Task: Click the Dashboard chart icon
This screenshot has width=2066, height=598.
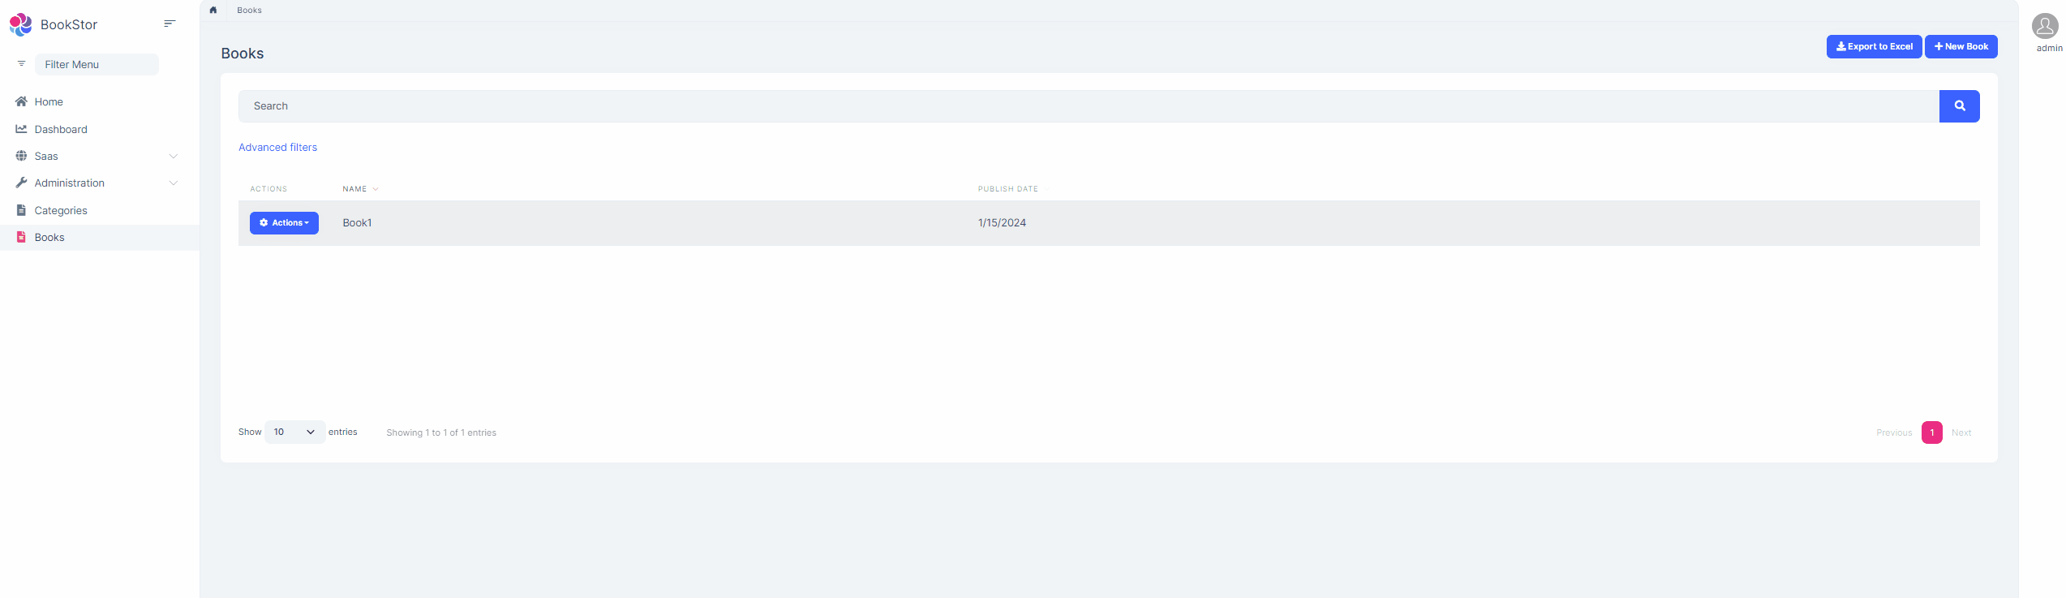Action: 21,129
